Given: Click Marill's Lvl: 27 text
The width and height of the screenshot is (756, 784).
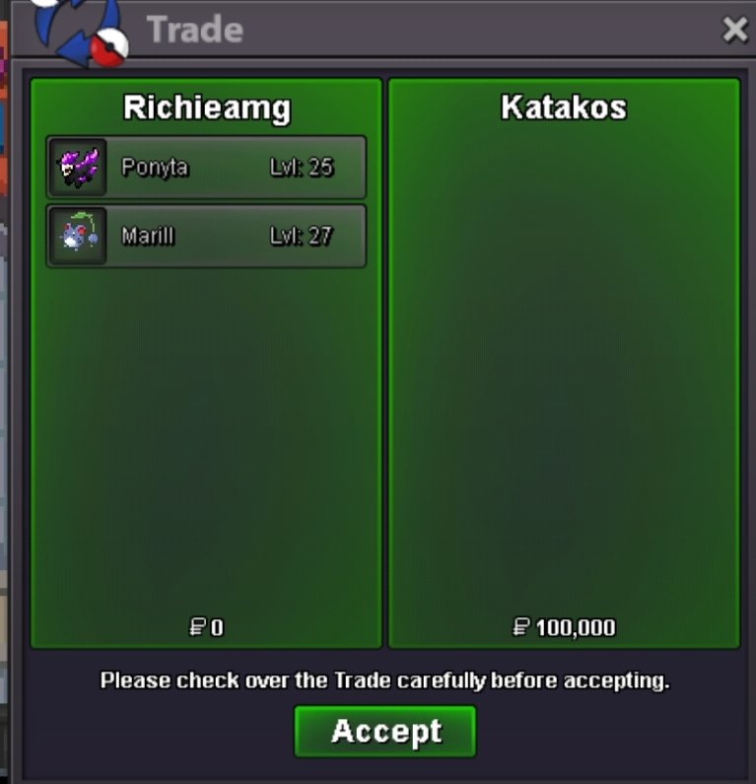Looking at the screenshot, I should (x=302, y=236).
